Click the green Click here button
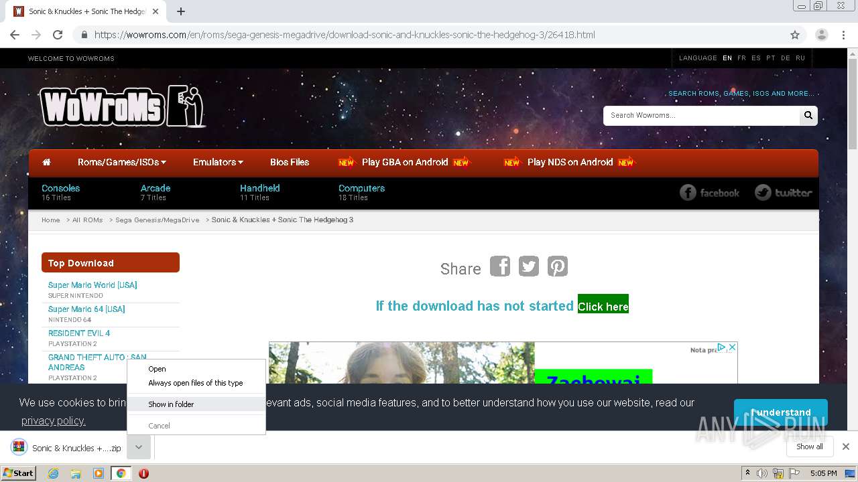The image size is (858, 482). [603, 304]
